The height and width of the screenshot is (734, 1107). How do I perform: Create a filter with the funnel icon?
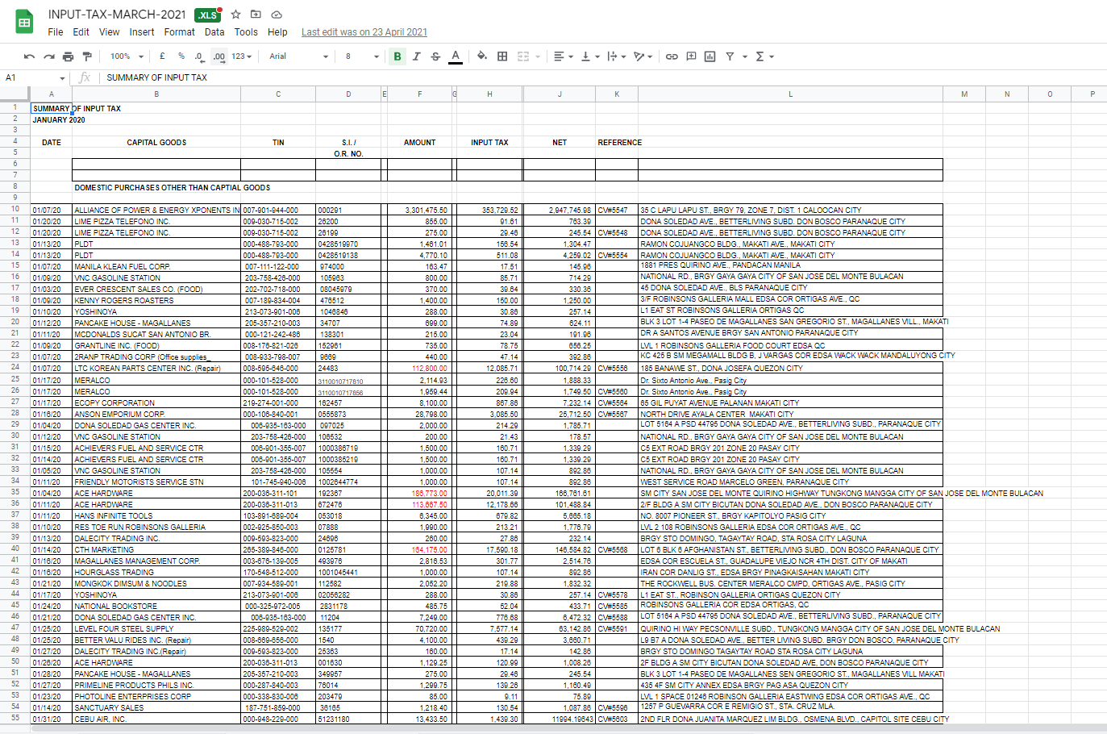coord(730,56)
